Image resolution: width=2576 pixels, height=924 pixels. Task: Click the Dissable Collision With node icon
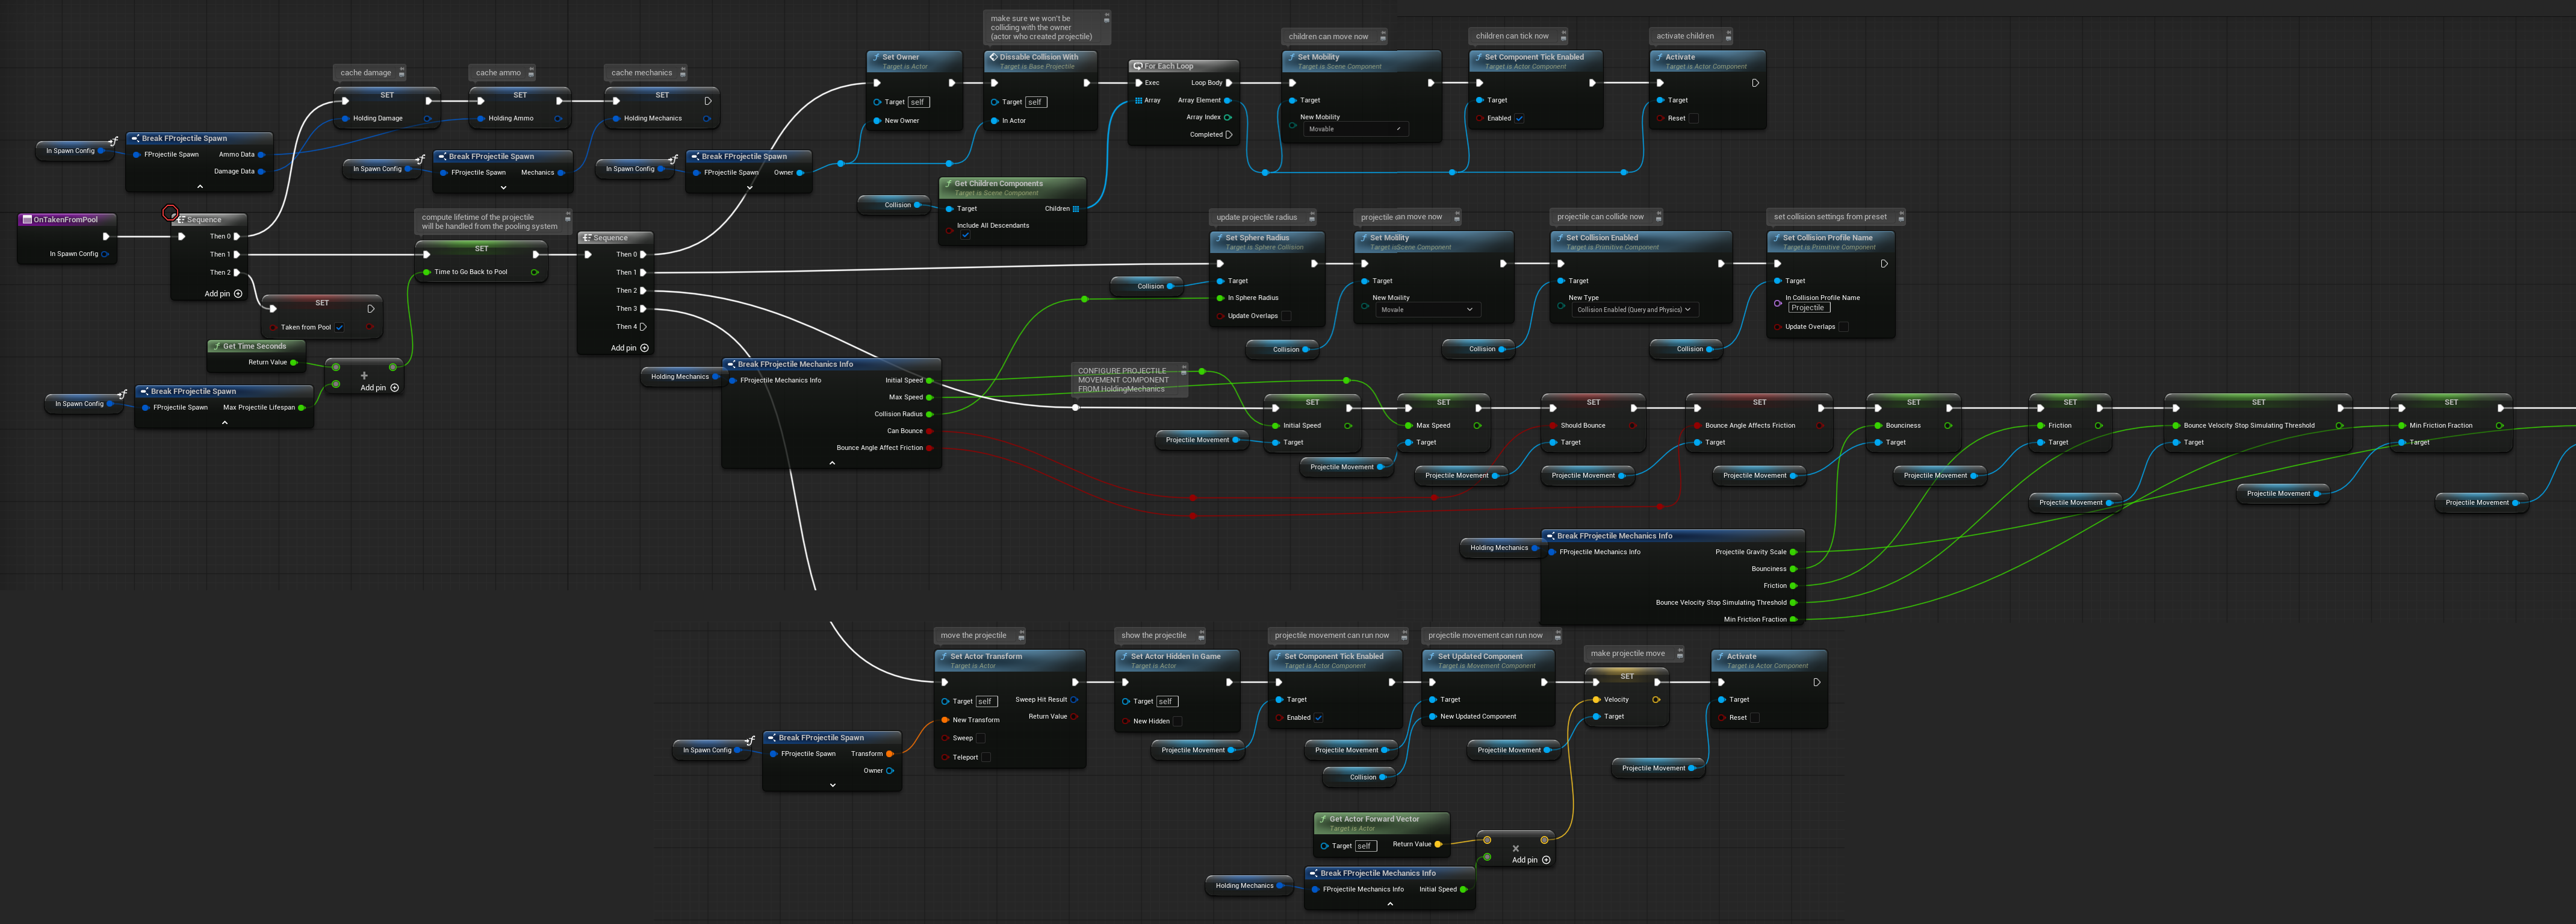(x=993, y=57)
